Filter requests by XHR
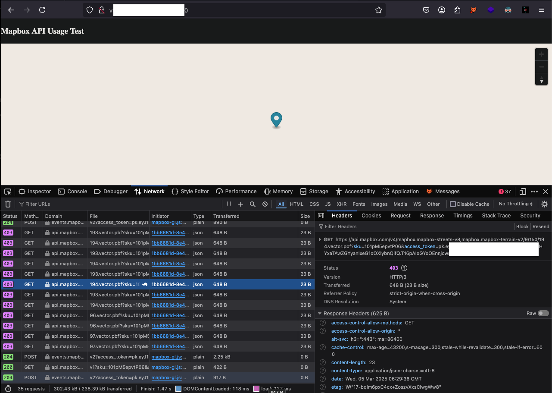 pos(342,204)
